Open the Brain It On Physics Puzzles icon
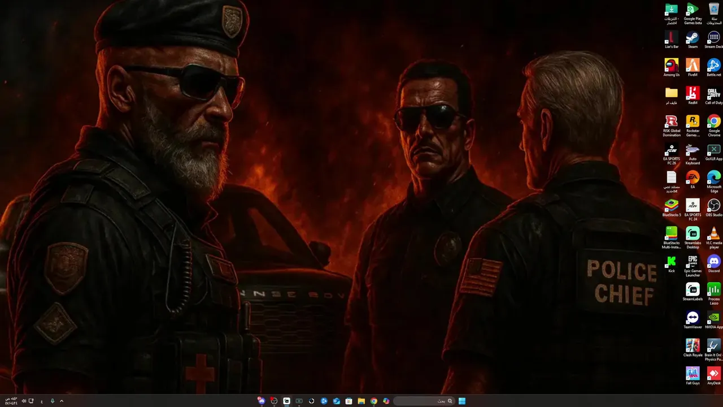The height and width of the screenshot is (407, 723). [x=714, y=350]
